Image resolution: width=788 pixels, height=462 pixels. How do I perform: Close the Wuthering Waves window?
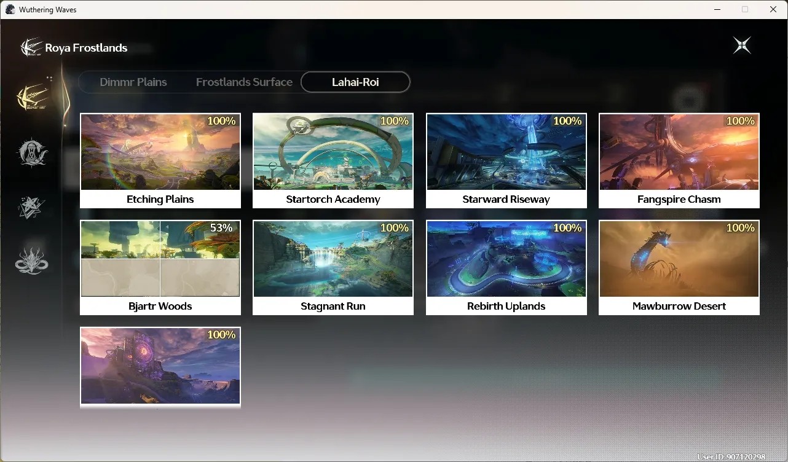[x=773, y=9]
